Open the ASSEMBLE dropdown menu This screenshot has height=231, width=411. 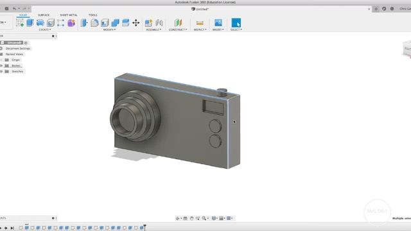coord(153,30)
